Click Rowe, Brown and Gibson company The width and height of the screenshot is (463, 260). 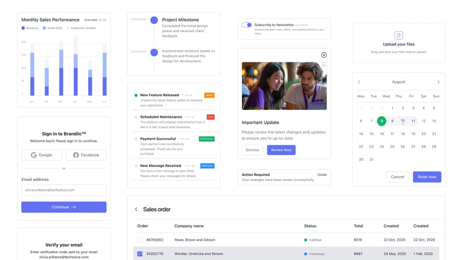tap(194, 240)
